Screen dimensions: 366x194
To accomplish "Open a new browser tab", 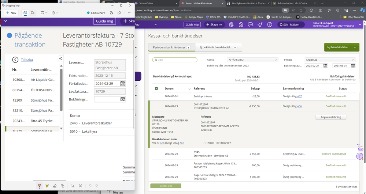I will coord(322,3).
